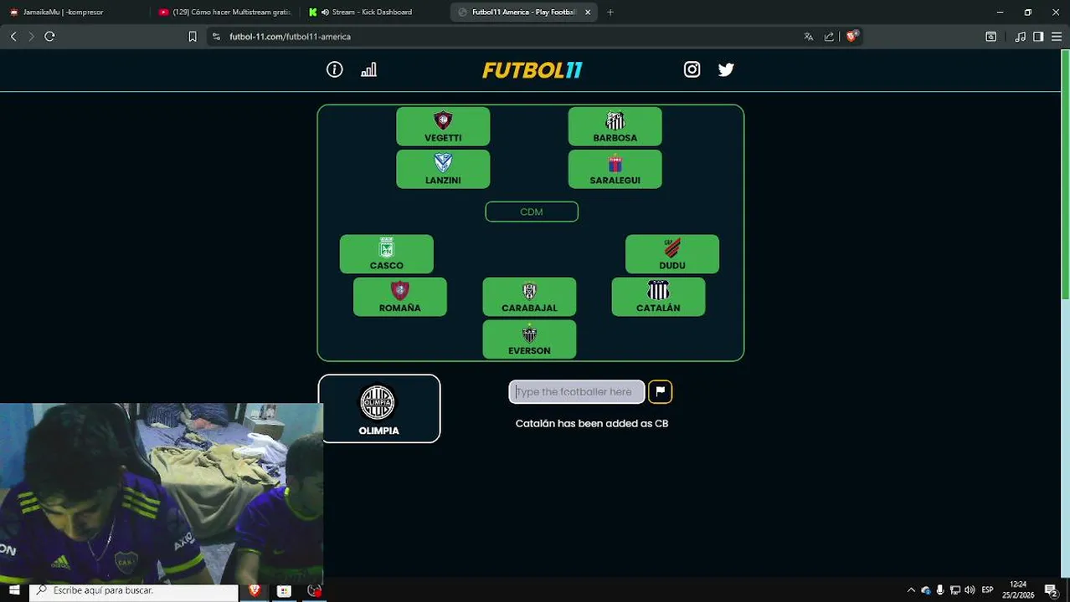This screenshot has height=602, width=1070.
Task: Click the 'Catalán has been added as CB' message
Action: click(x=592, y=423)
